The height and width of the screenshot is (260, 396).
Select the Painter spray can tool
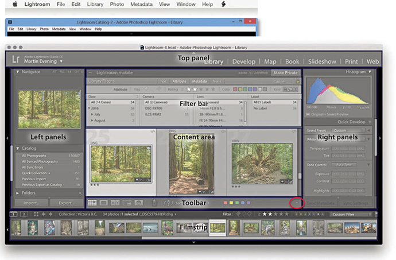154,203
